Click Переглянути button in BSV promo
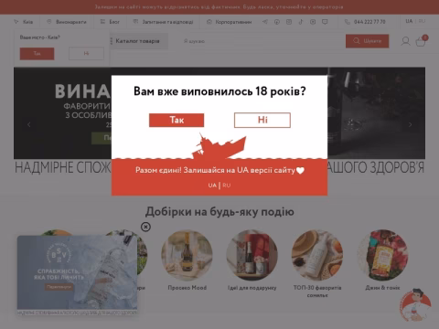The height and width of the screenshot is (329, 439). 59,287
